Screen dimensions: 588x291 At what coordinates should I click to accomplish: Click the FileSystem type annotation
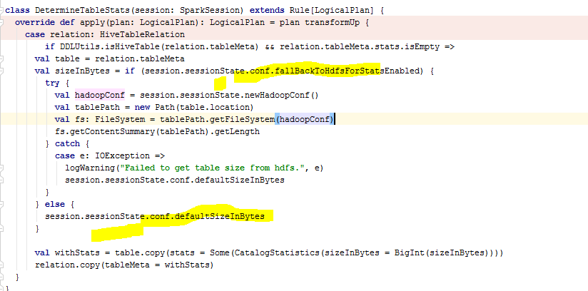click(120, 119)
